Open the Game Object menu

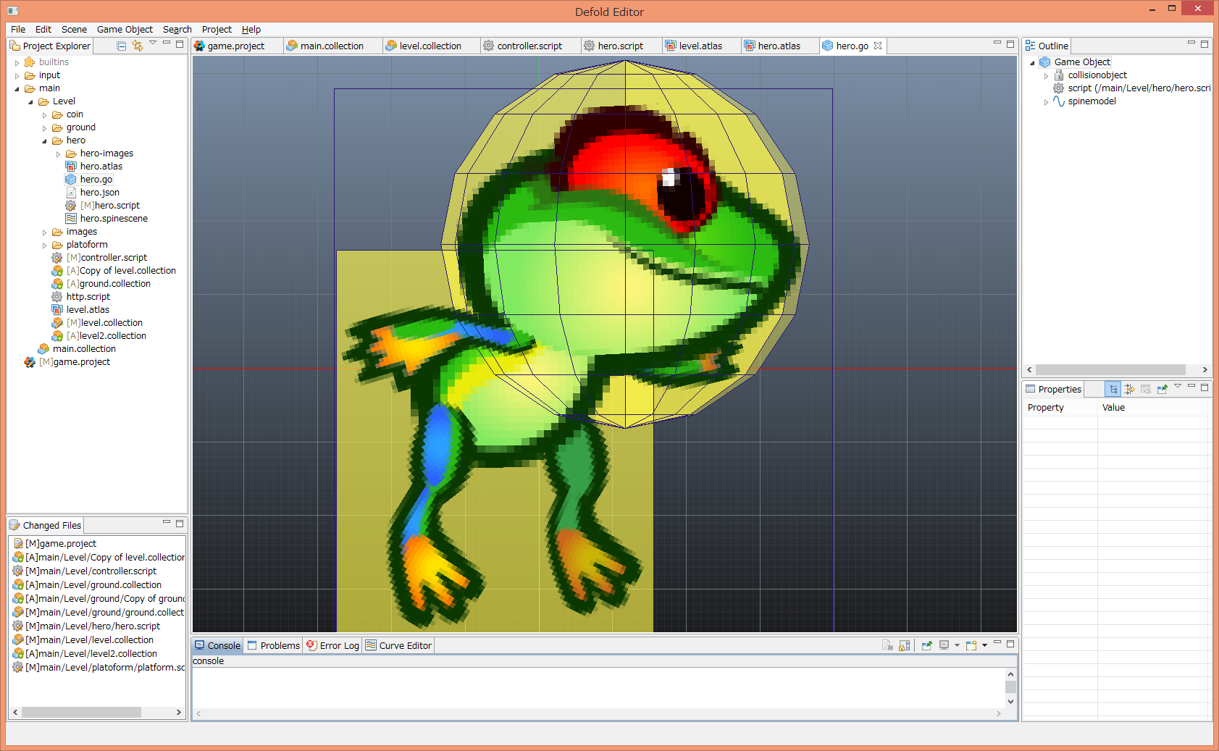[125, 30]
